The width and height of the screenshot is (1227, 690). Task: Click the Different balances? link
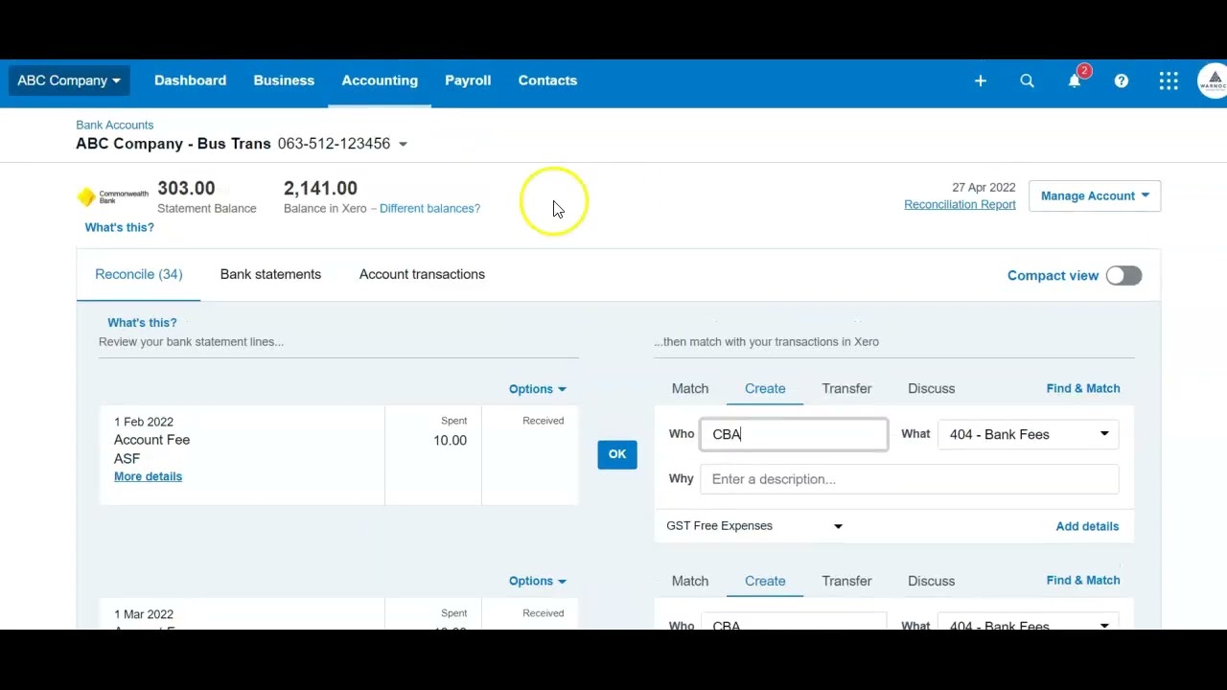429,208
